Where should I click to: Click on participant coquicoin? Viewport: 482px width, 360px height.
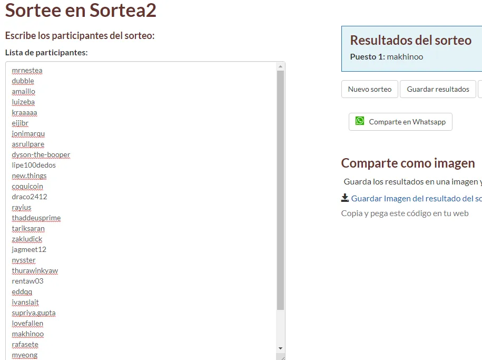[27, 186]
